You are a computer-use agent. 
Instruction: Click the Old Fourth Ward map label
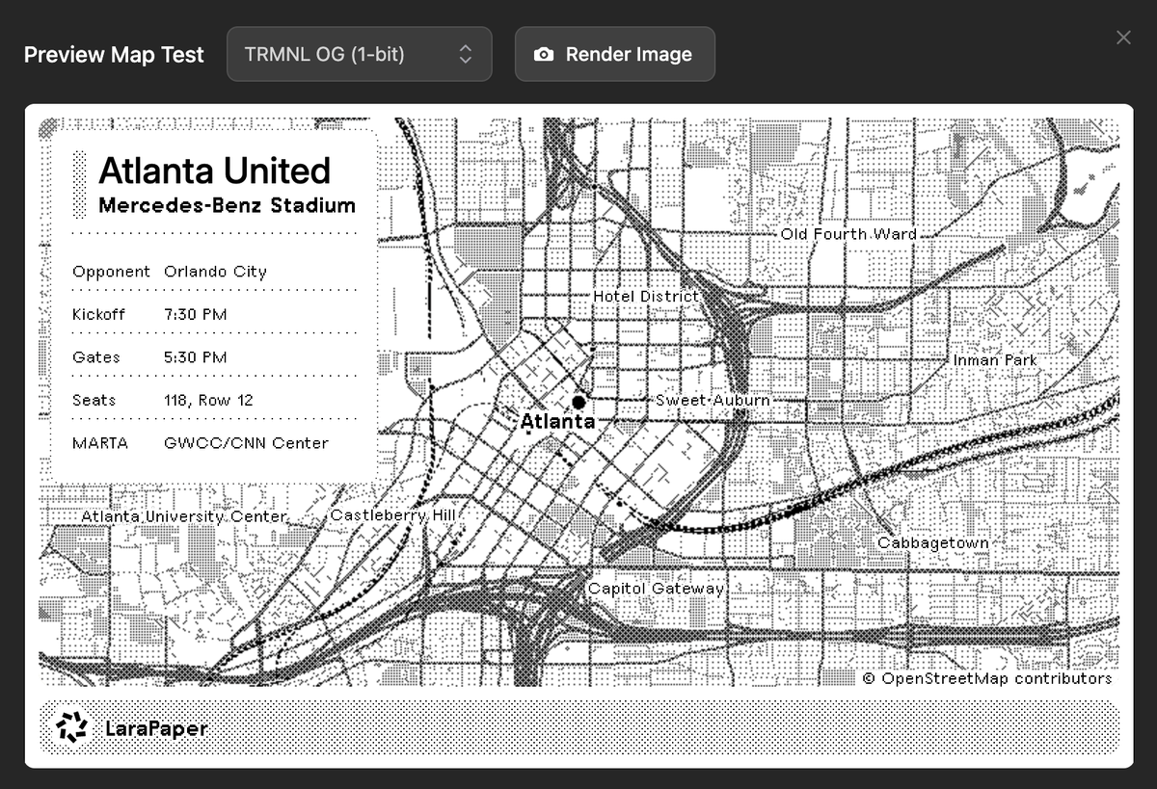[848, 234]
